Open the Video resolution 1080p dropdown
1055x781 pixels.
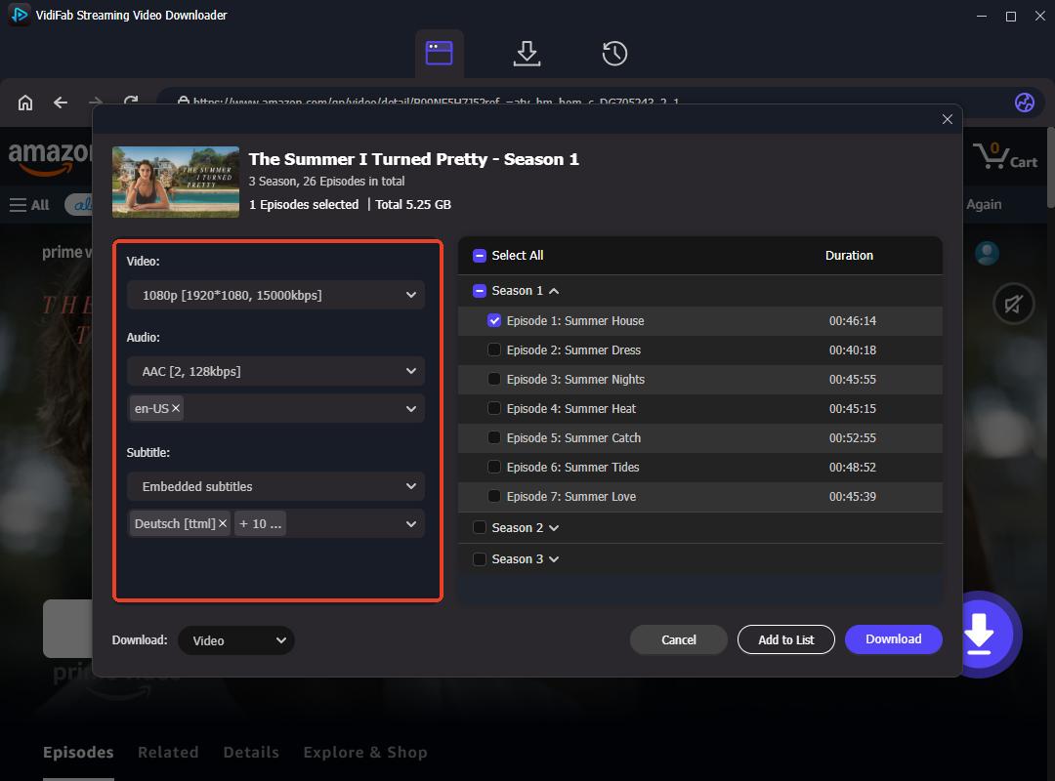[275, 295]
